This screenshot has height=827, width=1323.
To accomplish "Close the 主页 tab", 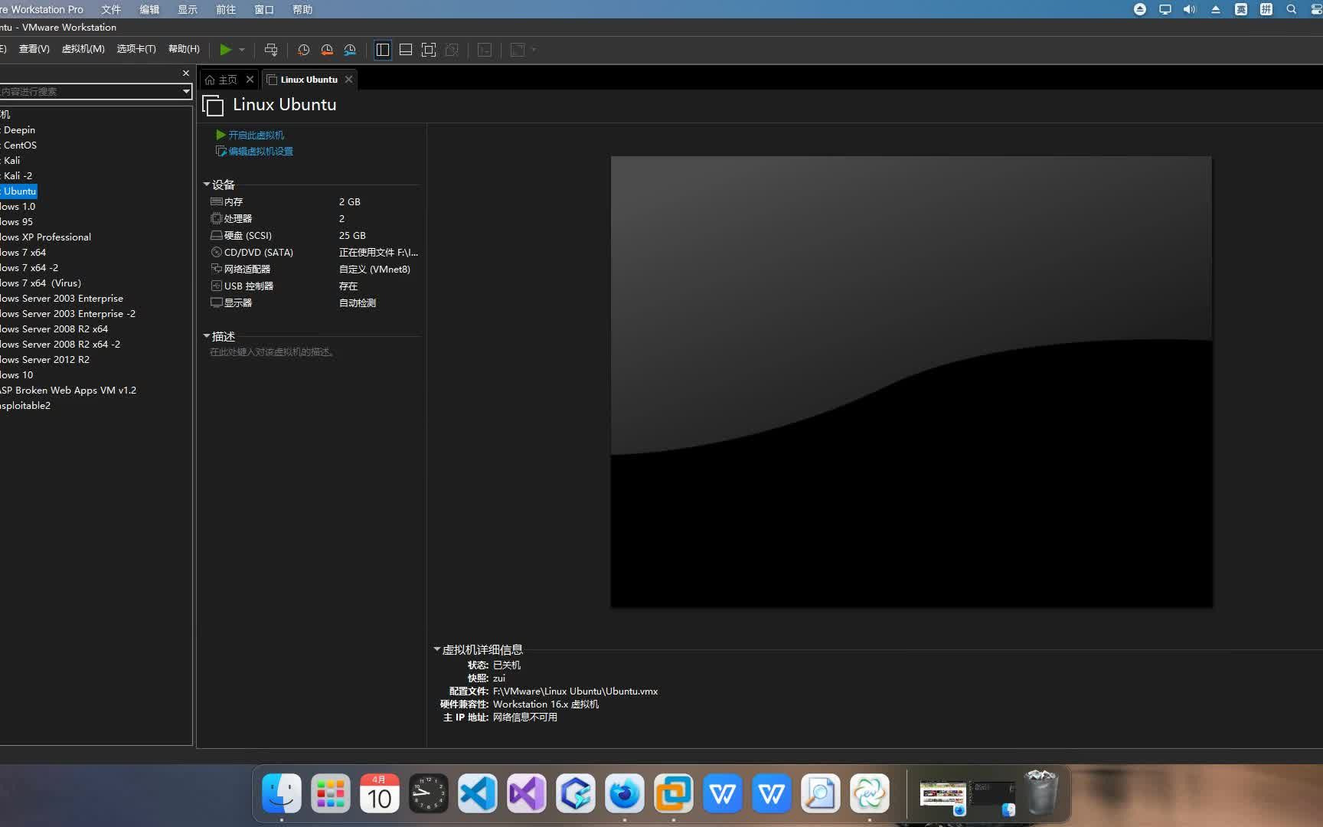I will pyautogui.click(x=250, y=80).
